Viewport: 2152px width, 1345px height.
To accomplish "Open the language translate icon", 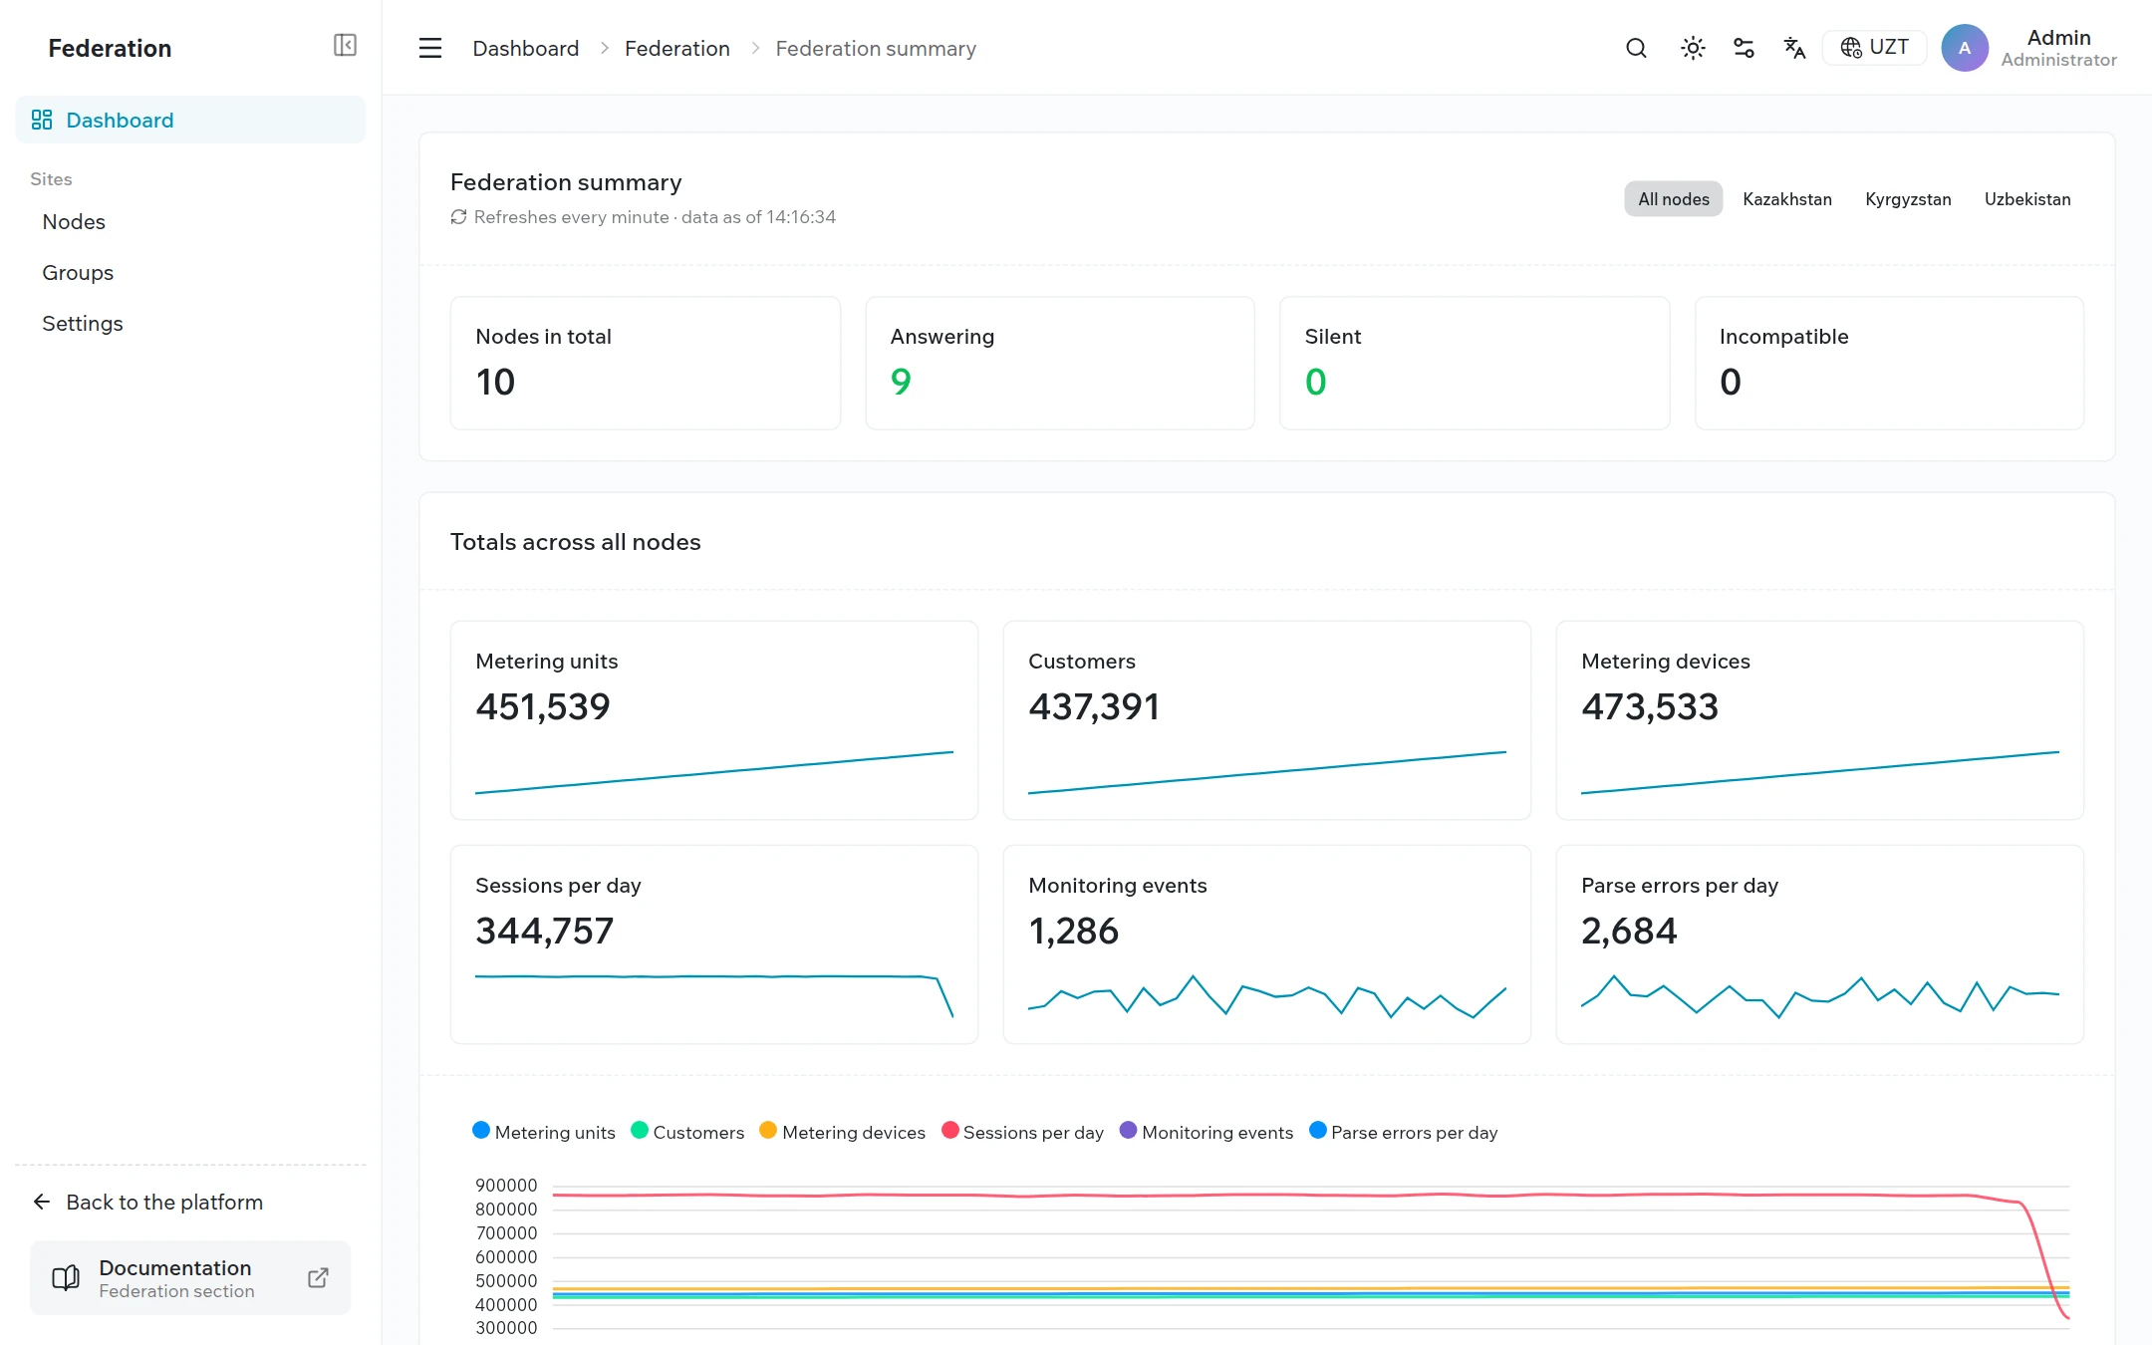I will click(1794, 48).
